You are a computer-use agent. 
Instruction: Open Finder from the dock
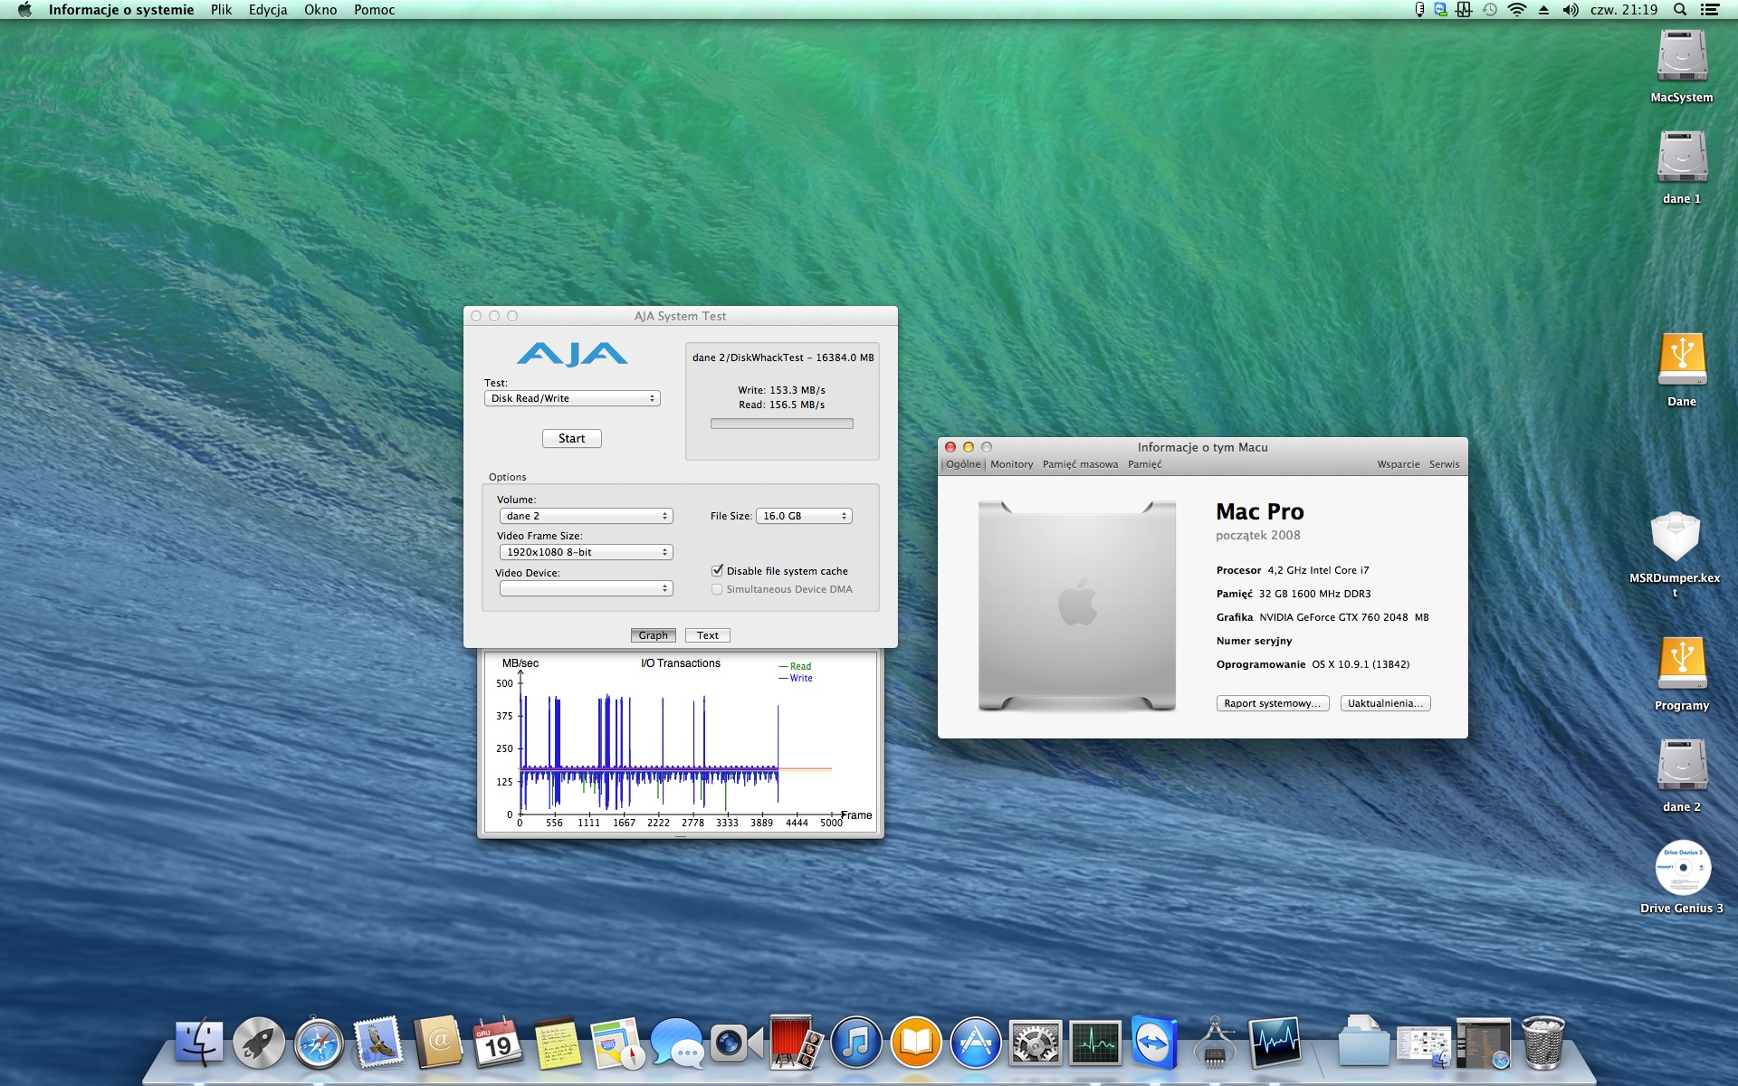click(x=199, y=1043)
